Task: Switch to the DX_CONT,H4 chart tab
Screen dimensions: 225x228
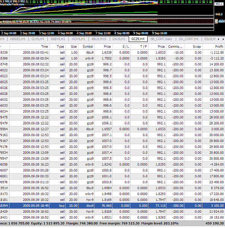Action: tap(189, 39)
